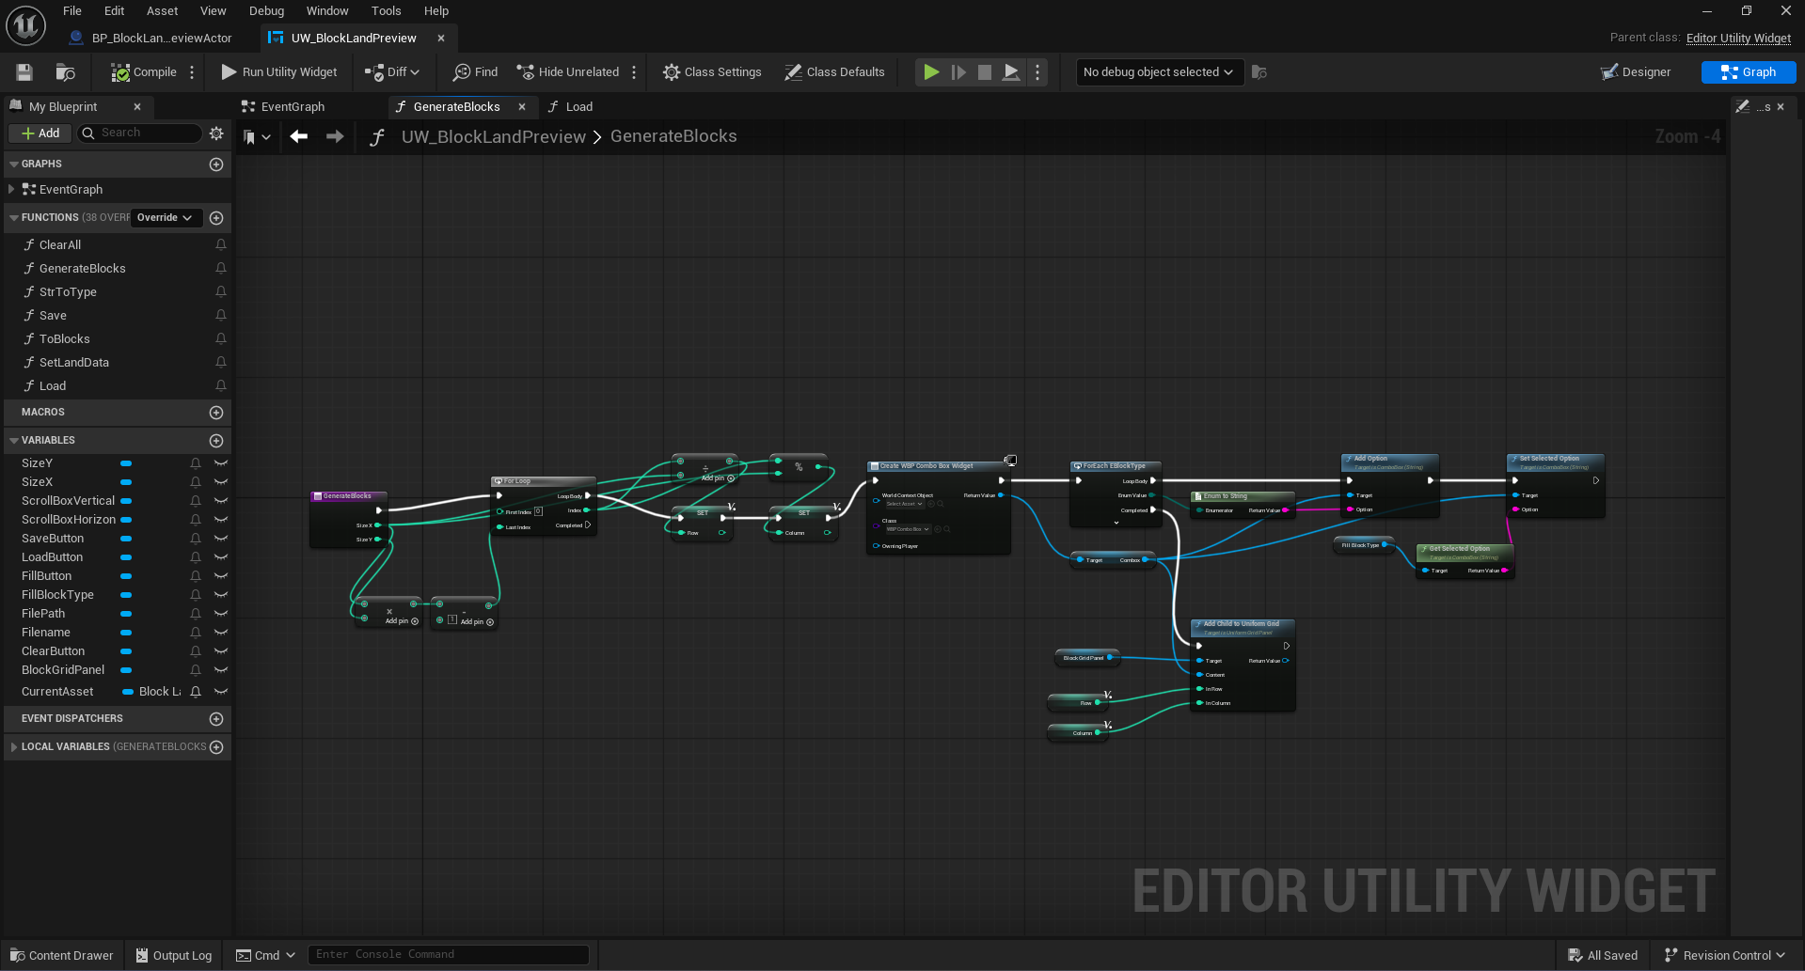Toggle visibility eye for SaveButton variable

pos(221,539)
